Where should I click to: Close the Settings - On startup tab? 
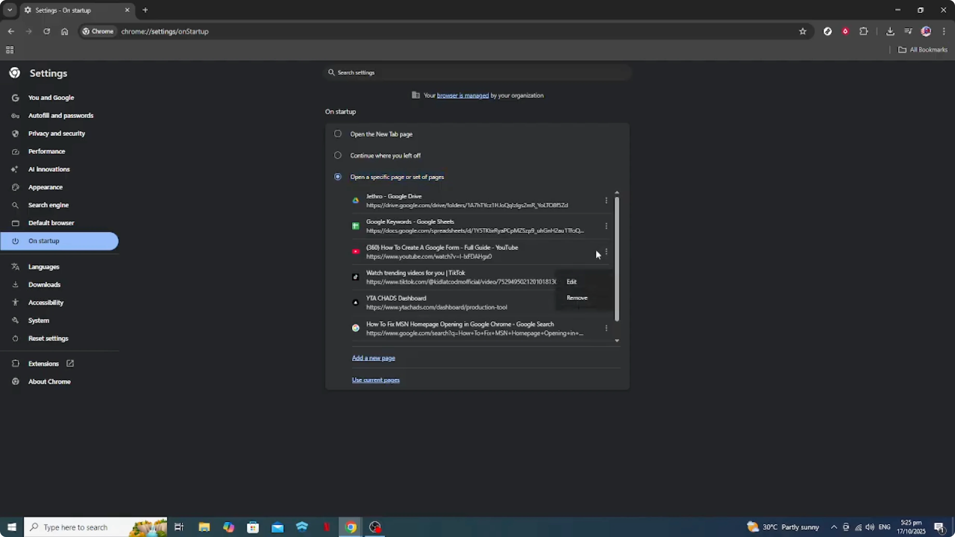tap(127, 10)
